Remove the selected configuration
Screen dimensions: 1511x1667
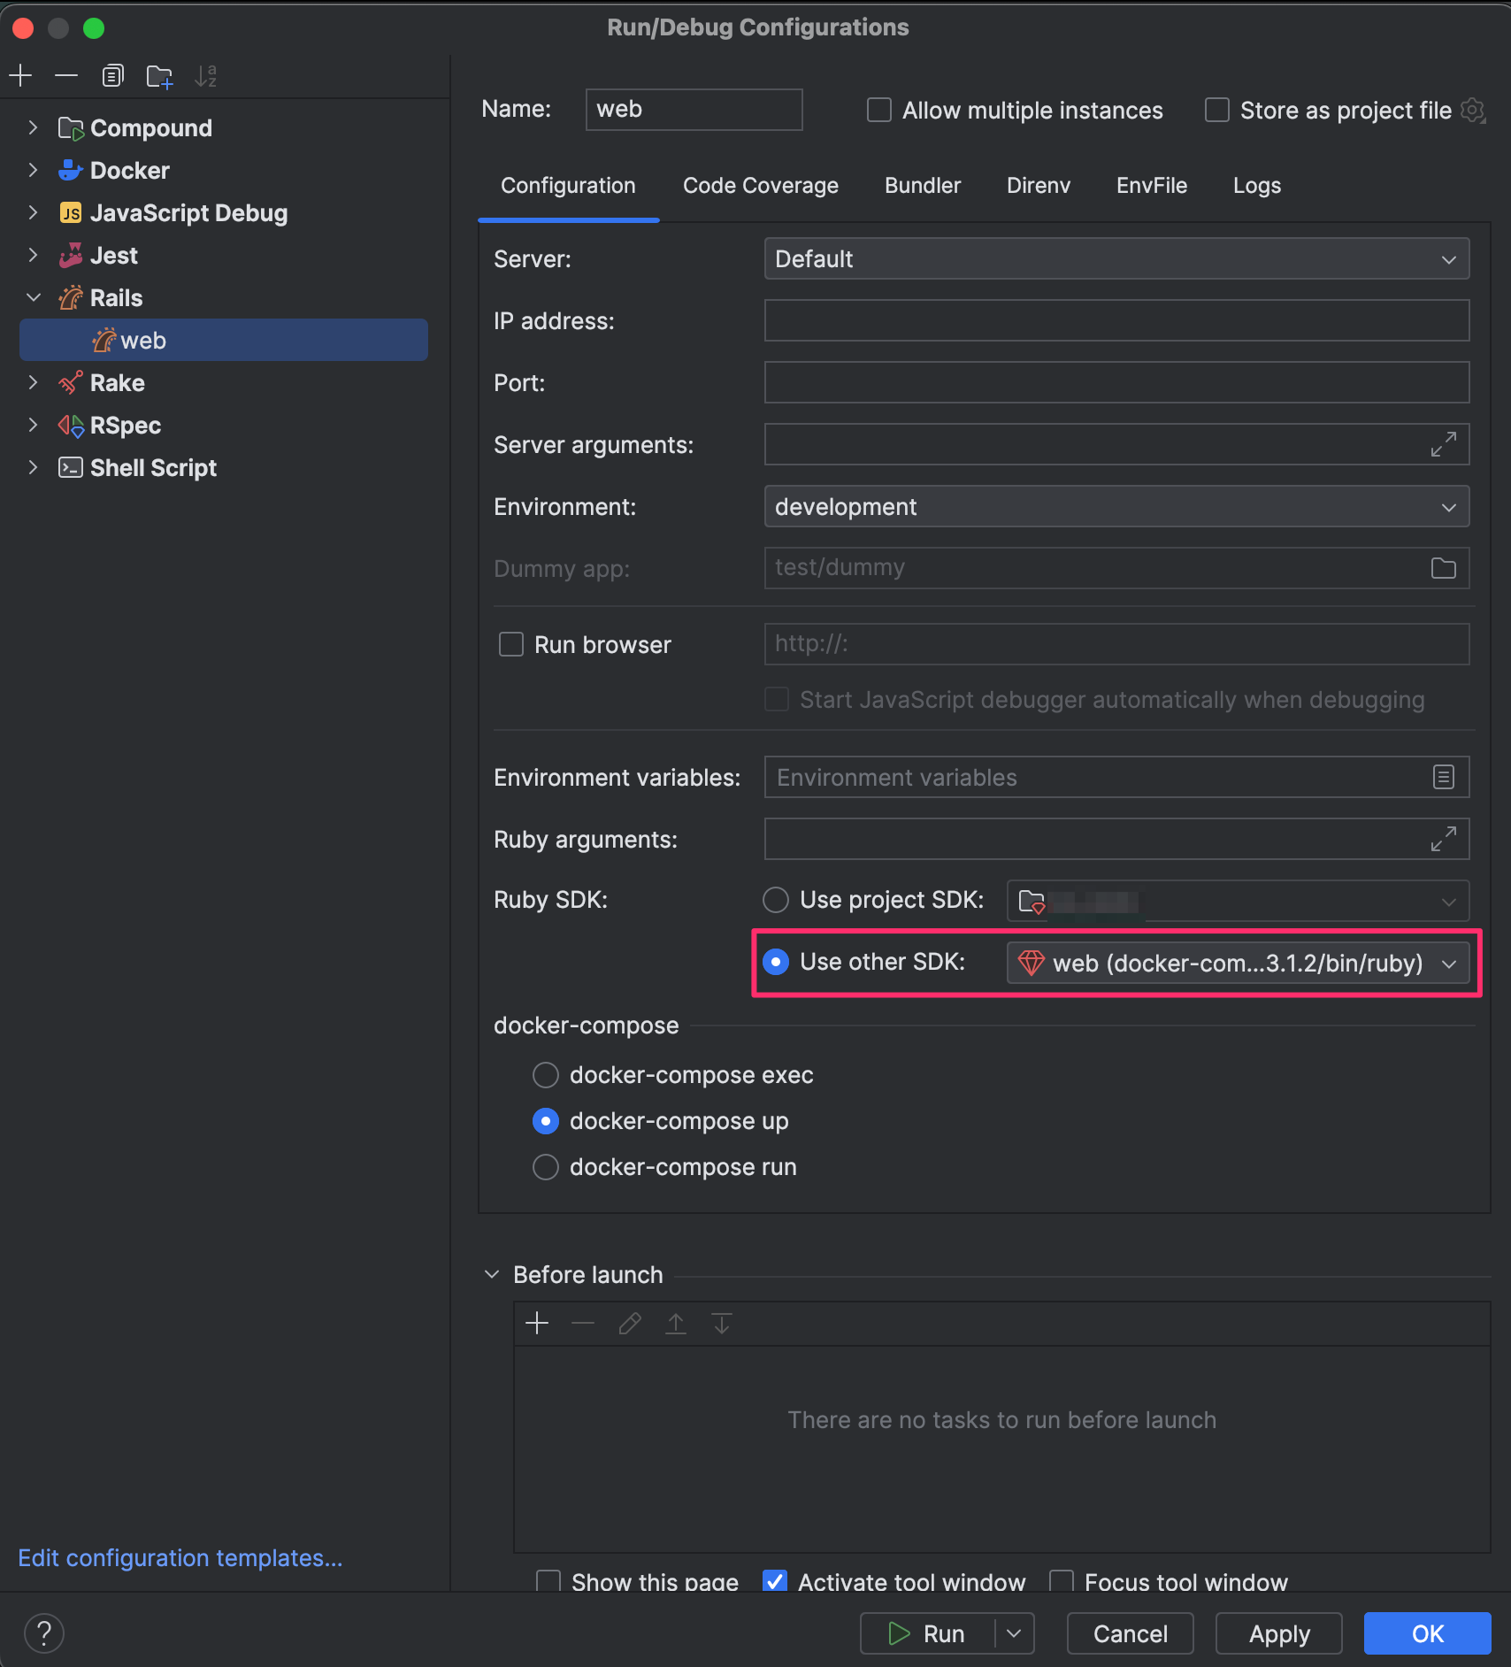(66, 76)
